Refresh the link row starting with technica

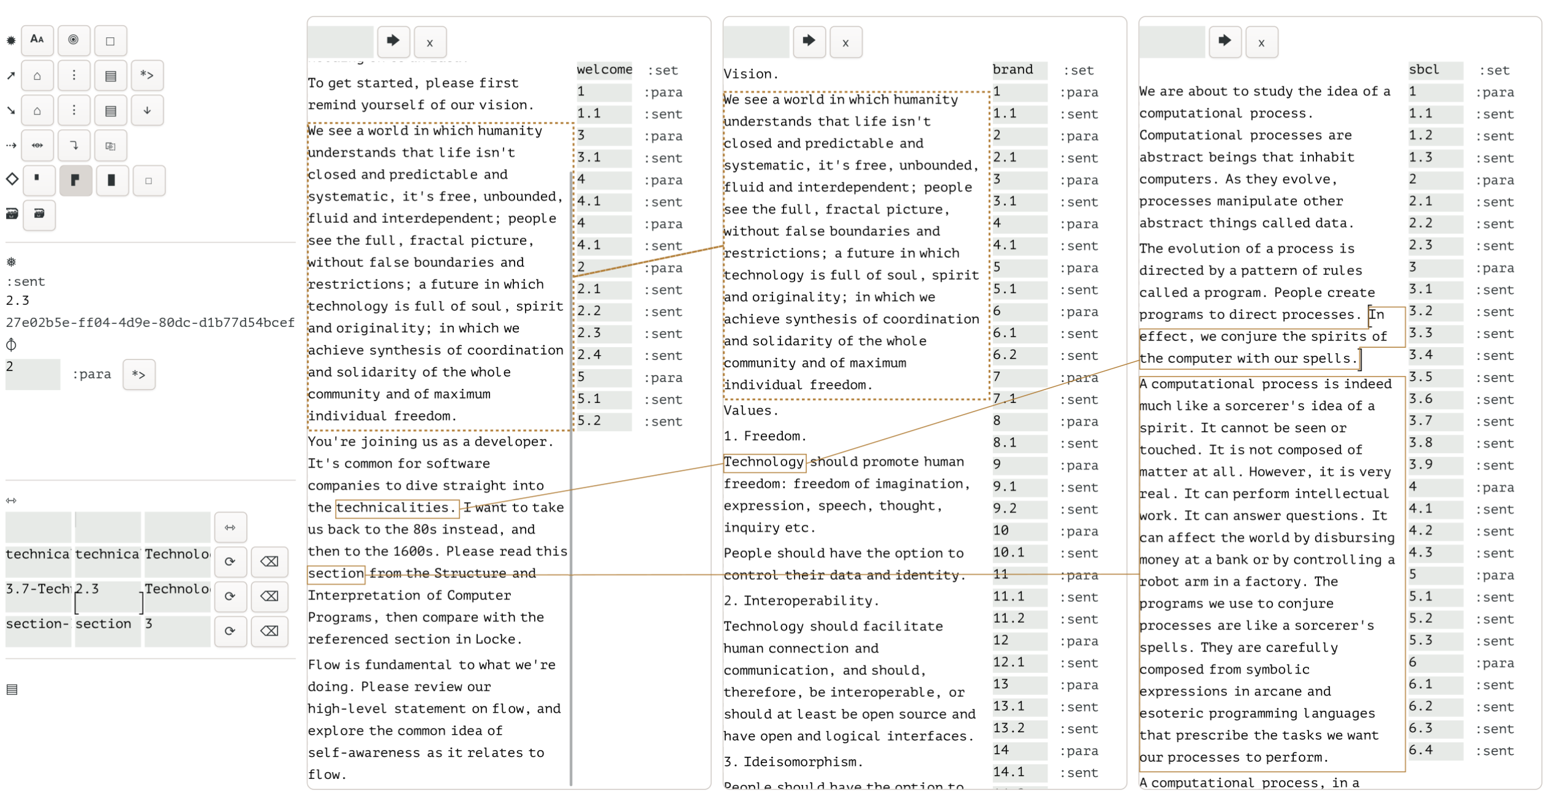pos(230,563)
